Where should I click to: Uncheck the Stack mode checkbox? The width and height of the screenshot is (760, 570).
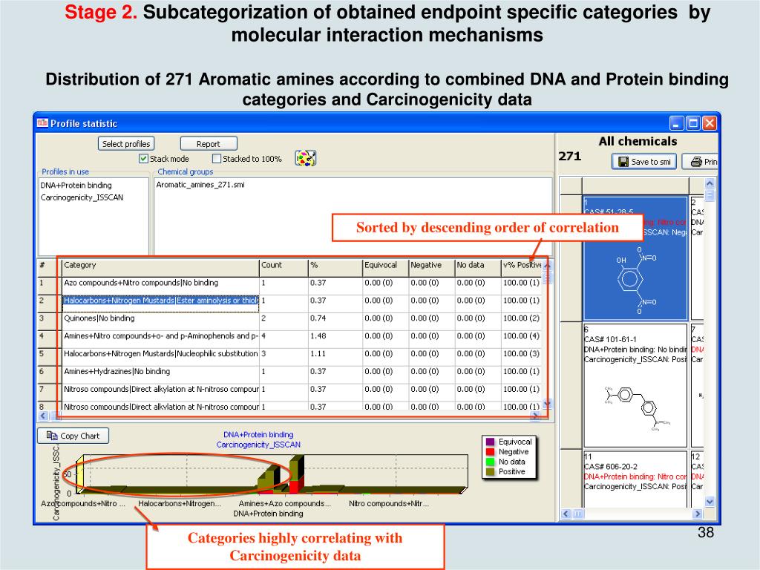coord(144,159)
